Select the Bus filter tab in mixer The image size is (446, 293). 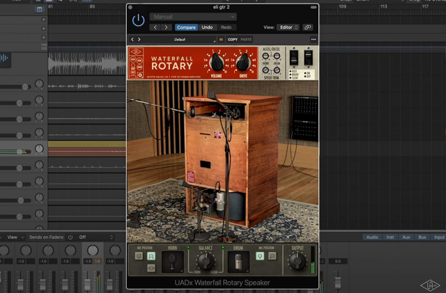coord(422,237)
